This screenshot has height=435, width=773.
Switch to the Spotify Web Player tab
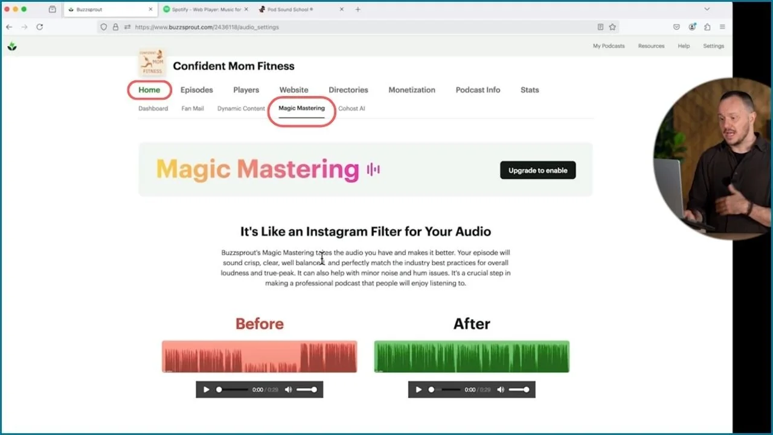pos(206,10)
